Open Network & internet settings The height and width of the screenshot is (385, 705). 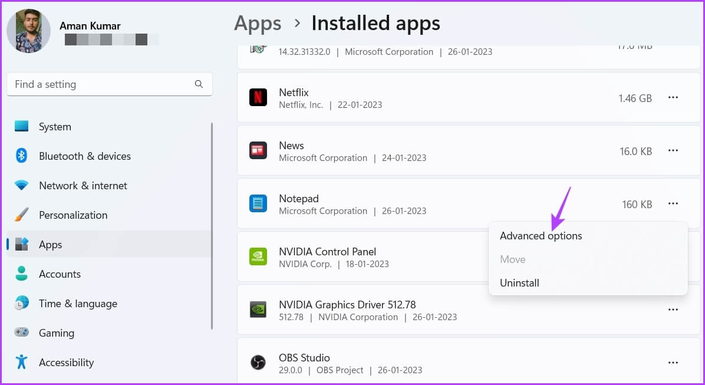109,185
